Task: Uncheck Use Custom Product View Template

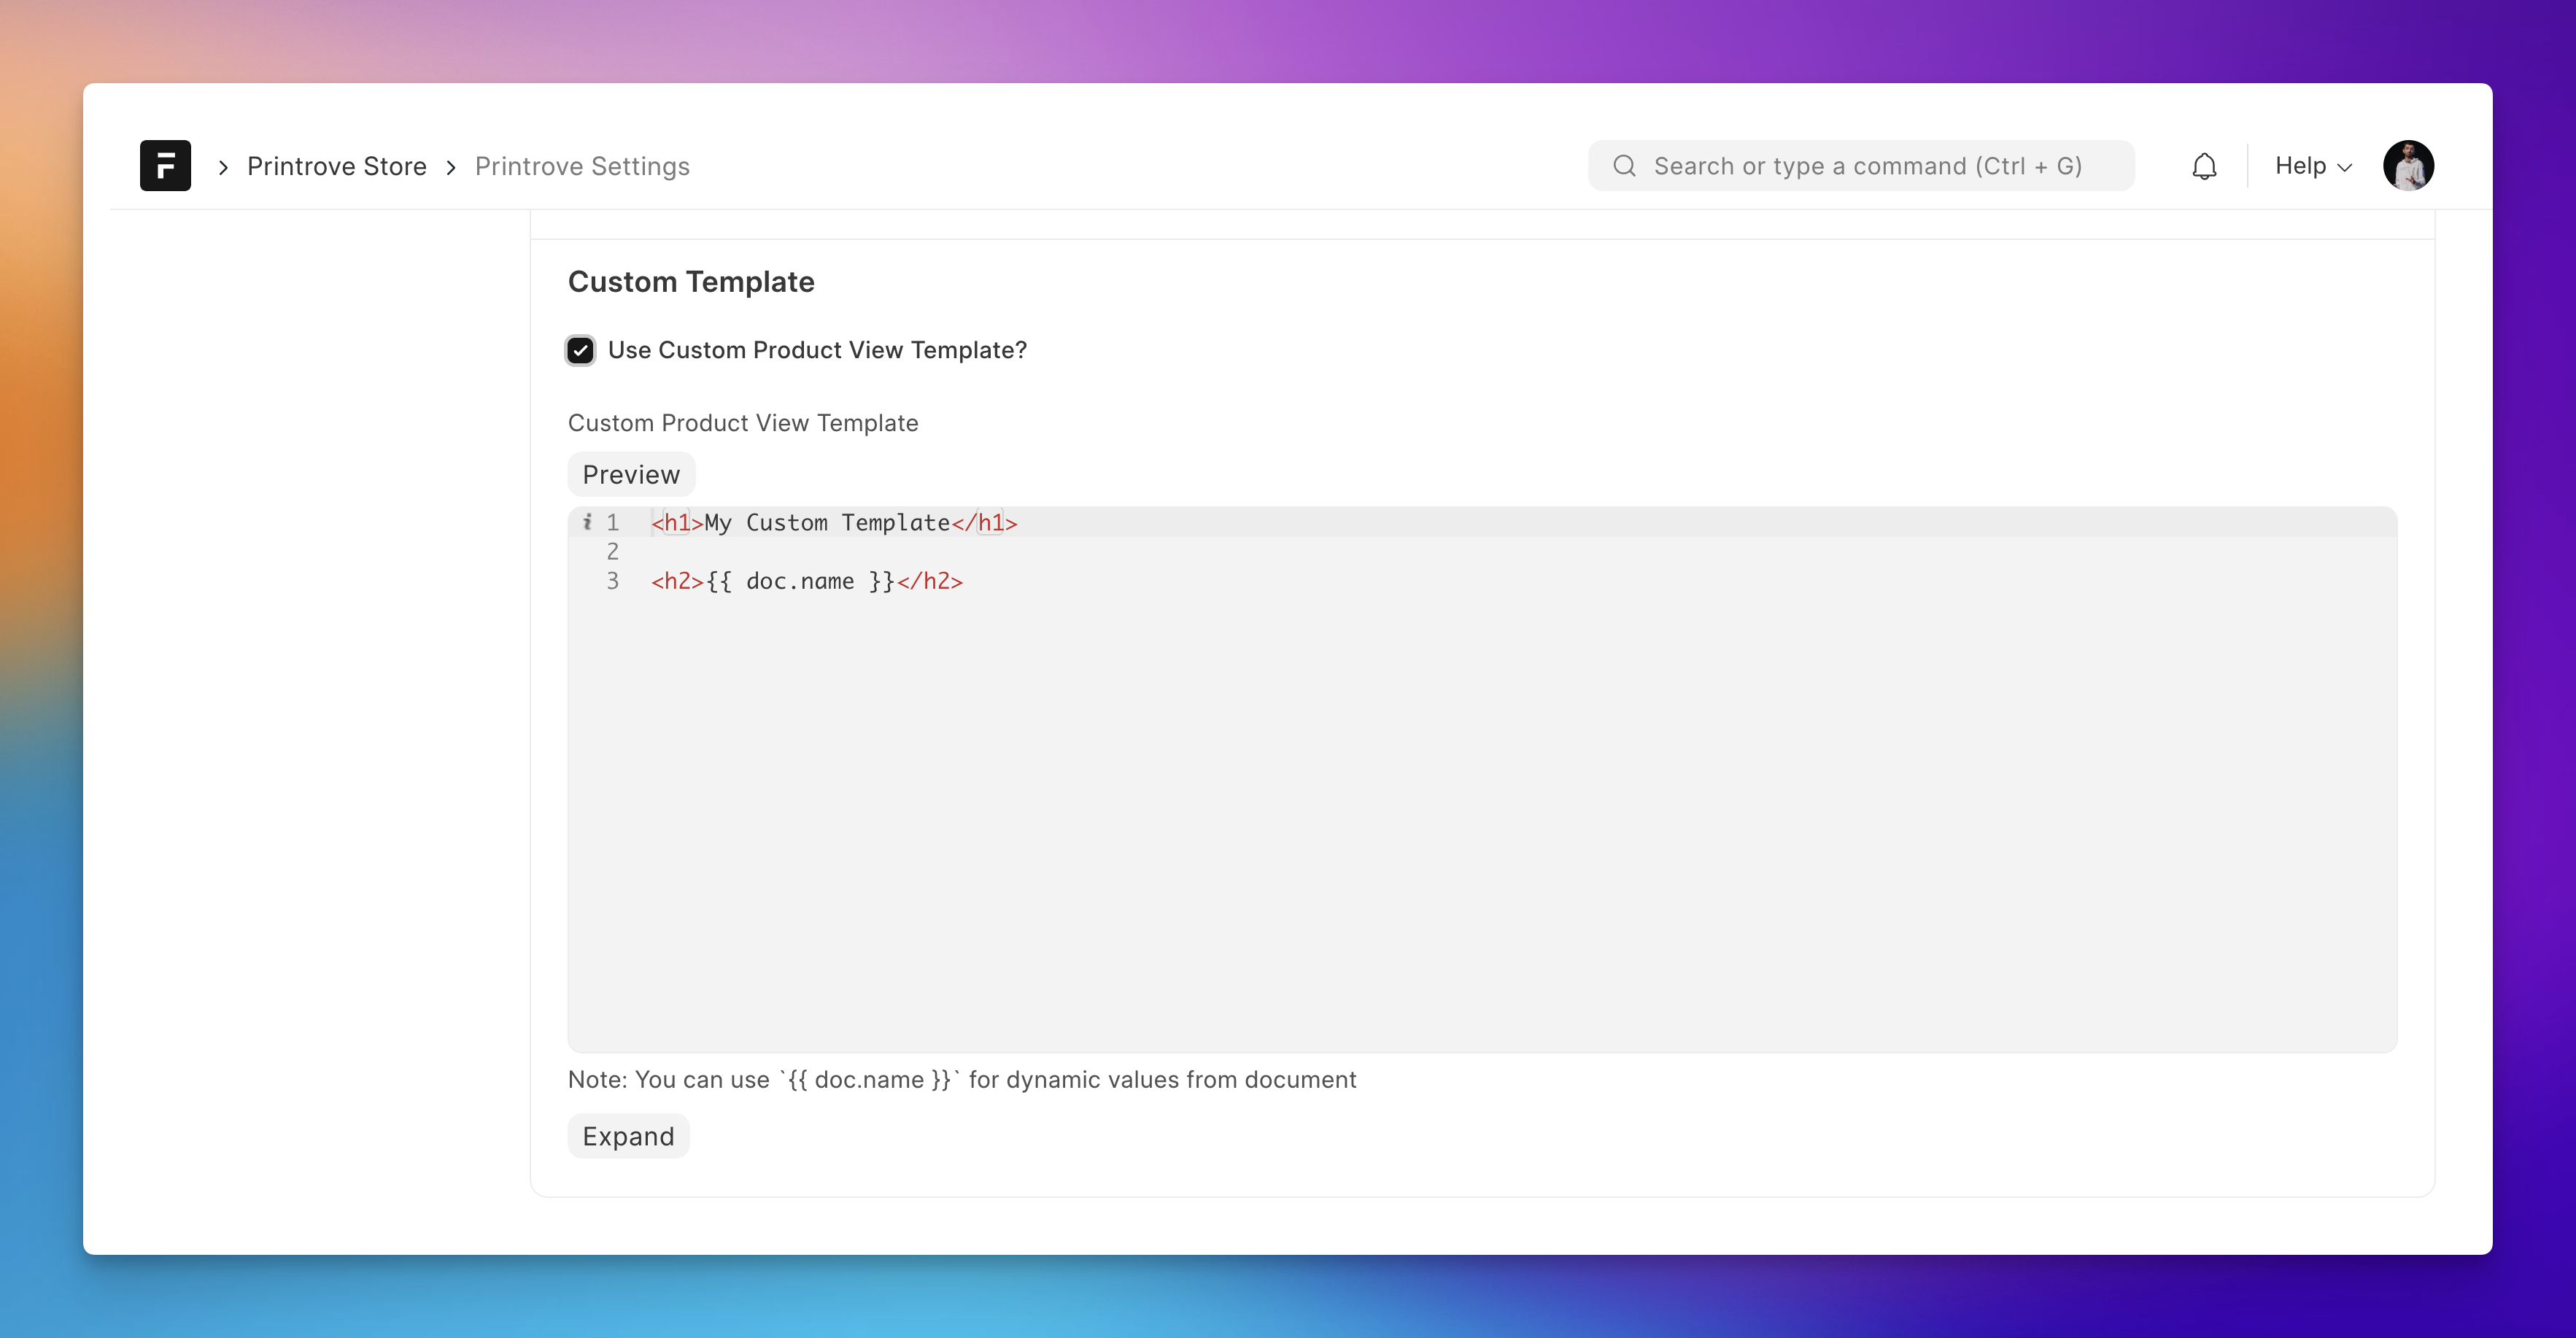Action: pos(580,350)
